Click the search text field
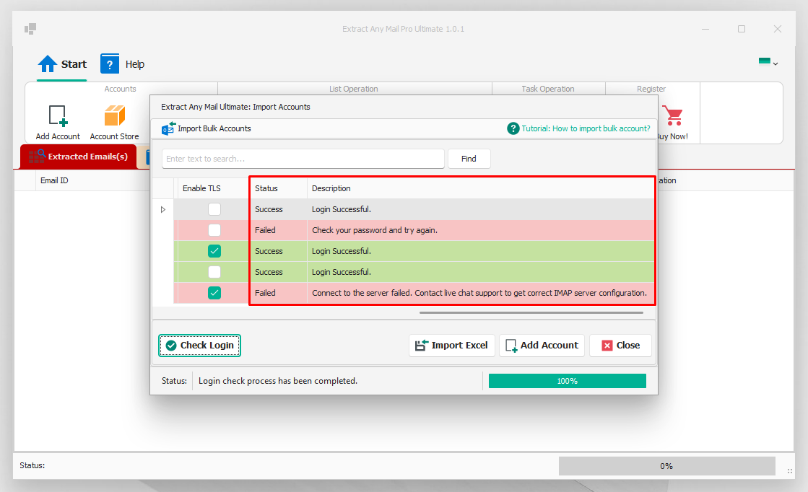 tap(303, 159)
